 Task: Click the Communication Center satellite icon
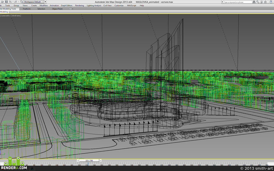(x=262, y=2)
